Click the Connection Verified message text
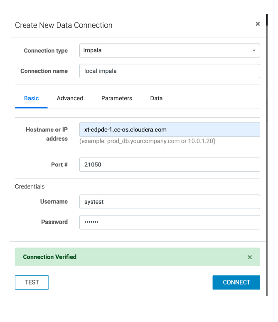Screen dimensions: 278x322 (50, 257)
